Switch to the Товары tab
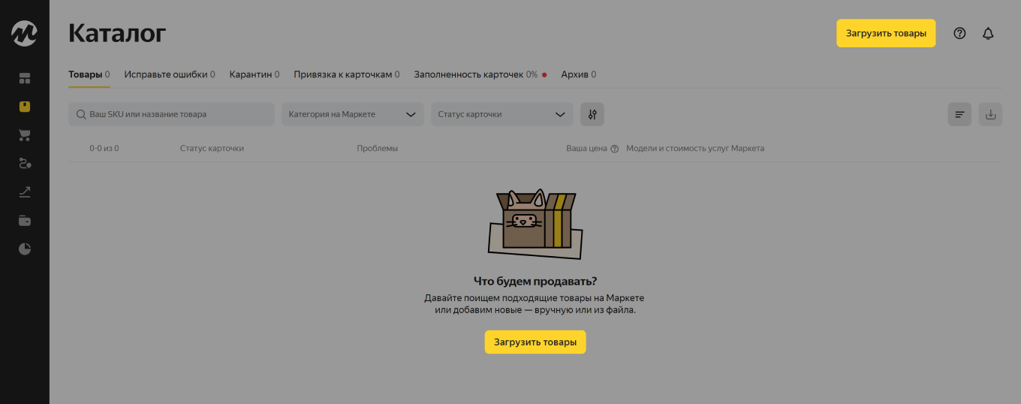The image size is (1021, 404). tap(89, 74)
